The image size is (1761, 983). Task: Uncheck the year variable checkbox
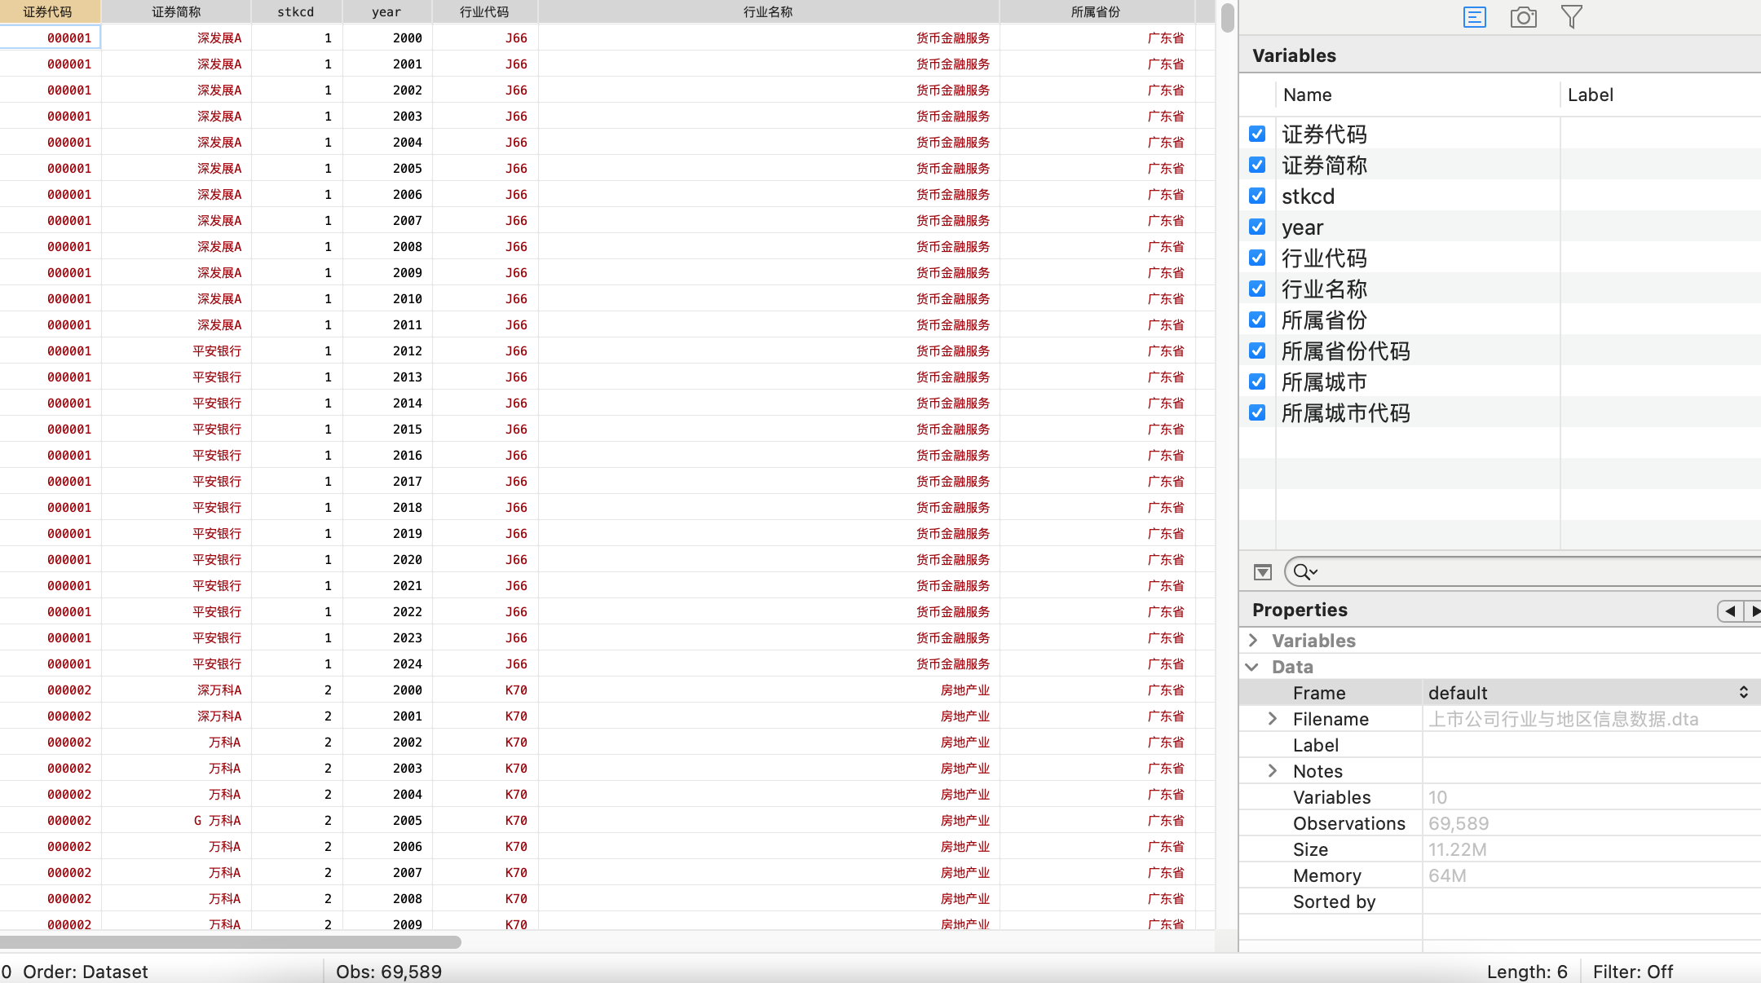pos(1257,227)
